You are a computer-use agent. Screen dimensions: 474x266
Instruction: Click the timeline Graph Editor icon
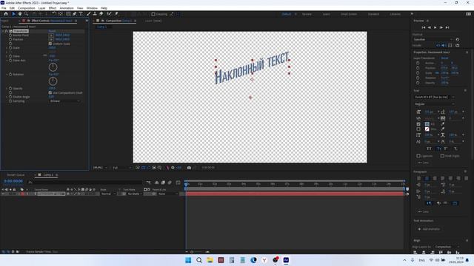[x=178, y=183]
